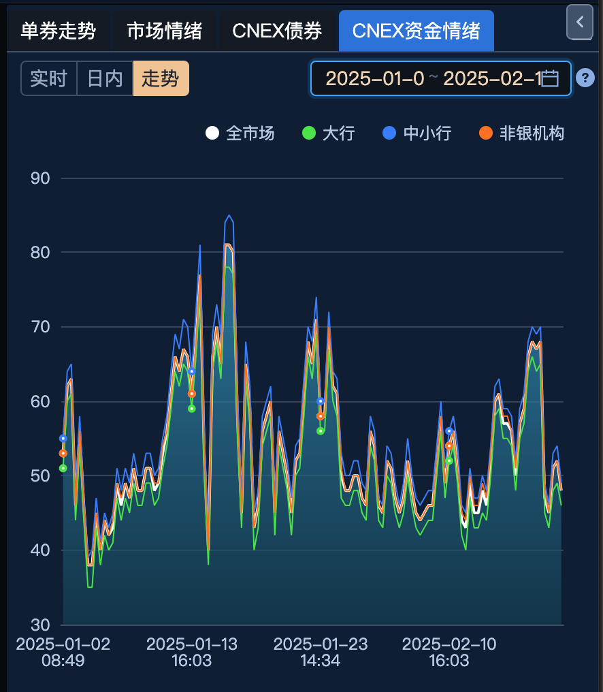Screen dimensions: 603x692
Task: Click the white 全市场 legend dot
Action: tap(212, 133)
